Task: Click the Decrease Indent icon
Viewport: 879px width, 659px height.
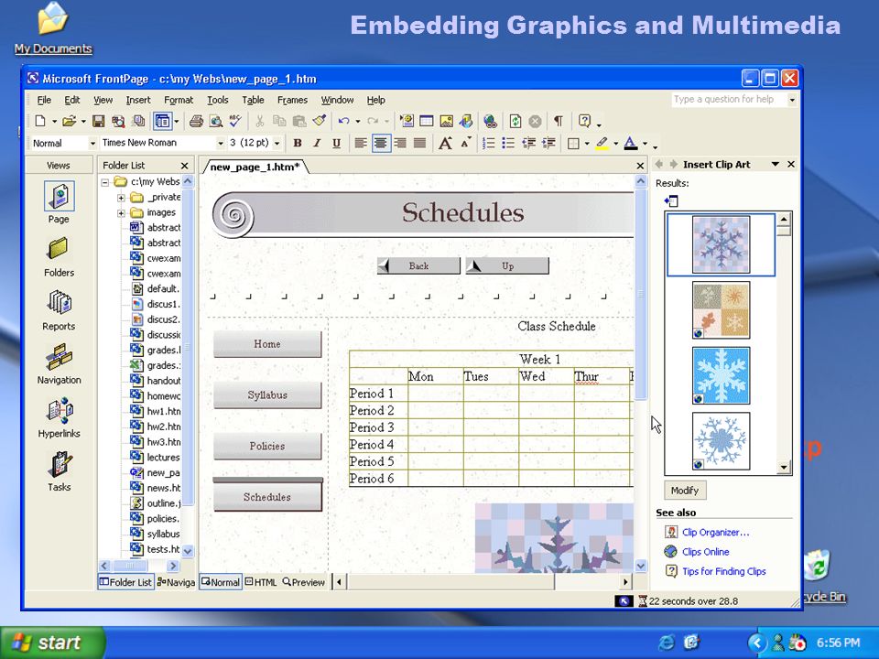Action: click(x=528, y=144)
